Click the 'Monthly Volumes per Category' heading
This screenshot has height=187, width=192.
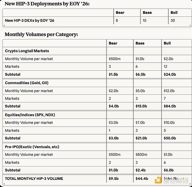coord(41,34)
